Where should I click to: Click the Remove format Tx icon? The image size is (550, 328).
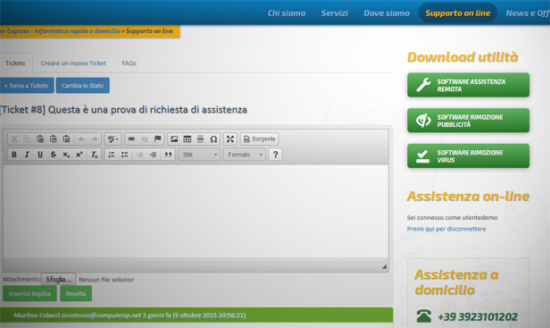95,155
